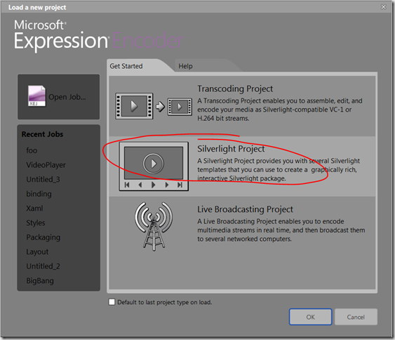Select the Get Started tab
This screenshot has height=340, width=395.
tap(126, 66)
